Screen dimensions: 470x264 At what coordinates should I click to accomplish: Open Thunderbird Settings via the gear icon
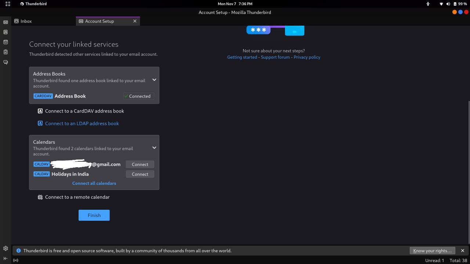pyautogui.click(x=6, y=248)
